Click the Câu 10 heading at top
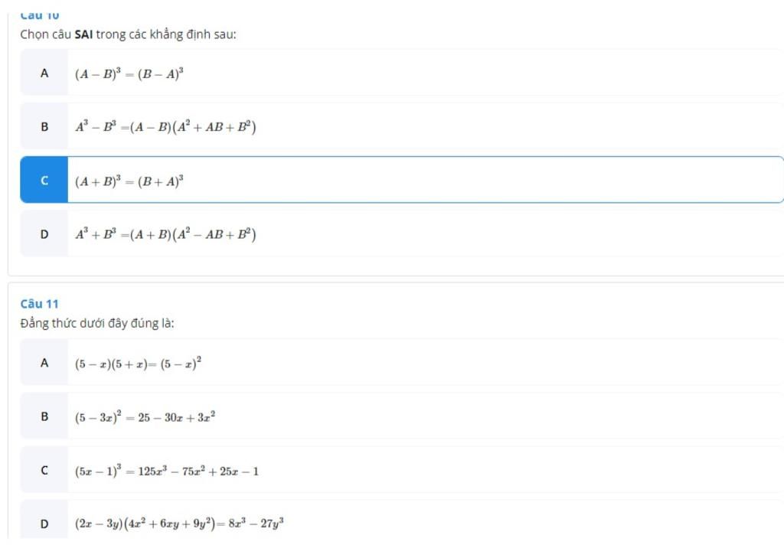This screenshot has height=545, width=784. (x=40, y=15)
